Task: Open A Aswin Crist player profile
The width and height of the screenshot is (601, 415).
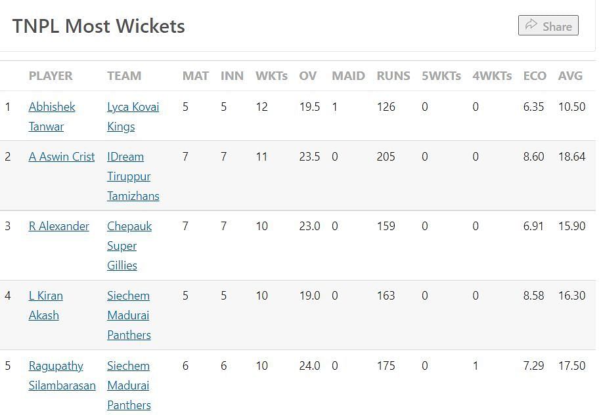Action: 62,157
